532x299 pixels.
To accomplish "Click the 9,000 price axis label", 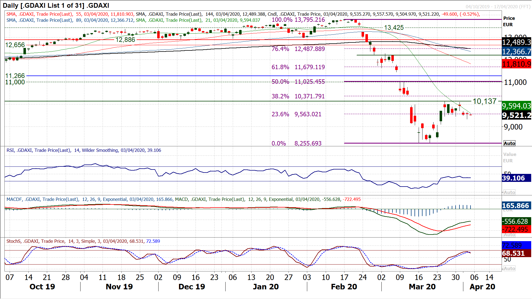I will (x=513, y=127).
